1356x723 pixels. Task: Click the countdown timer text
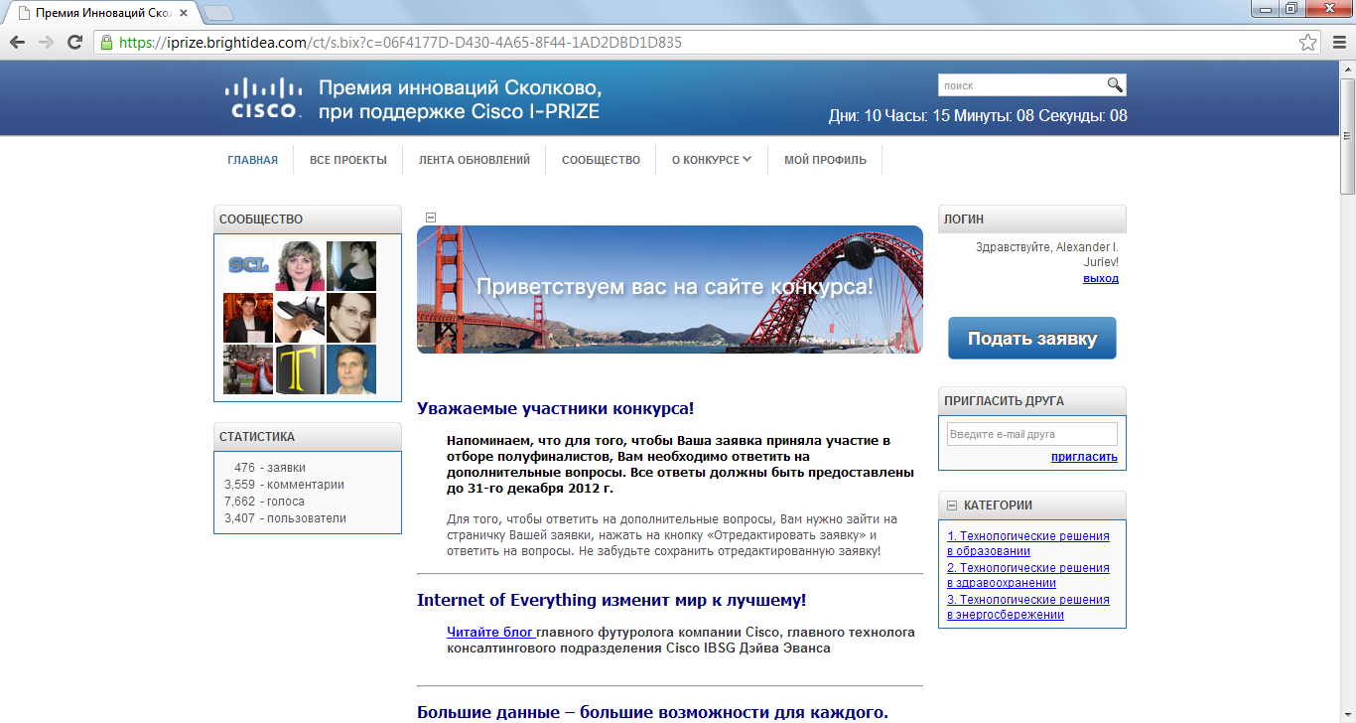(978, 116)
